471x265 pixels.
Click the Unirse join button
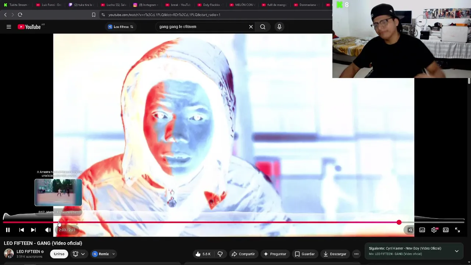59,254
